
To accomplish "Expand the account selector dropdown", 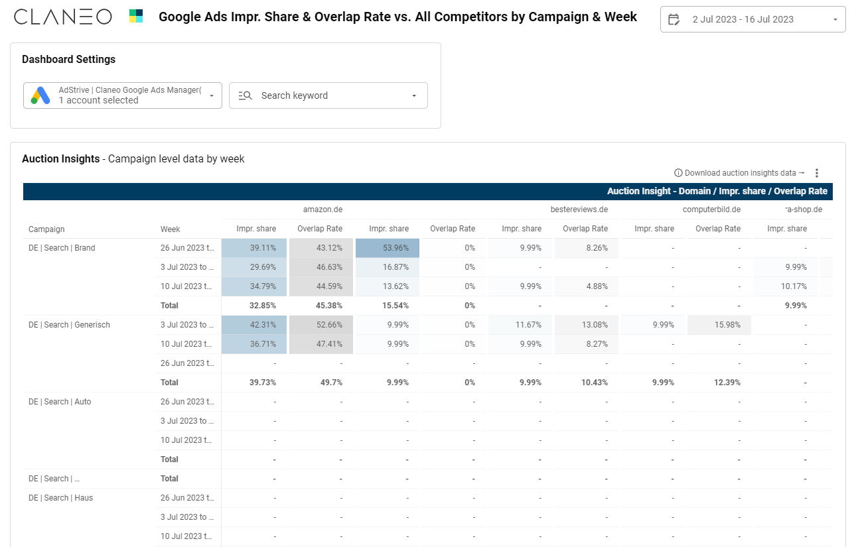I will pos(212,95).
